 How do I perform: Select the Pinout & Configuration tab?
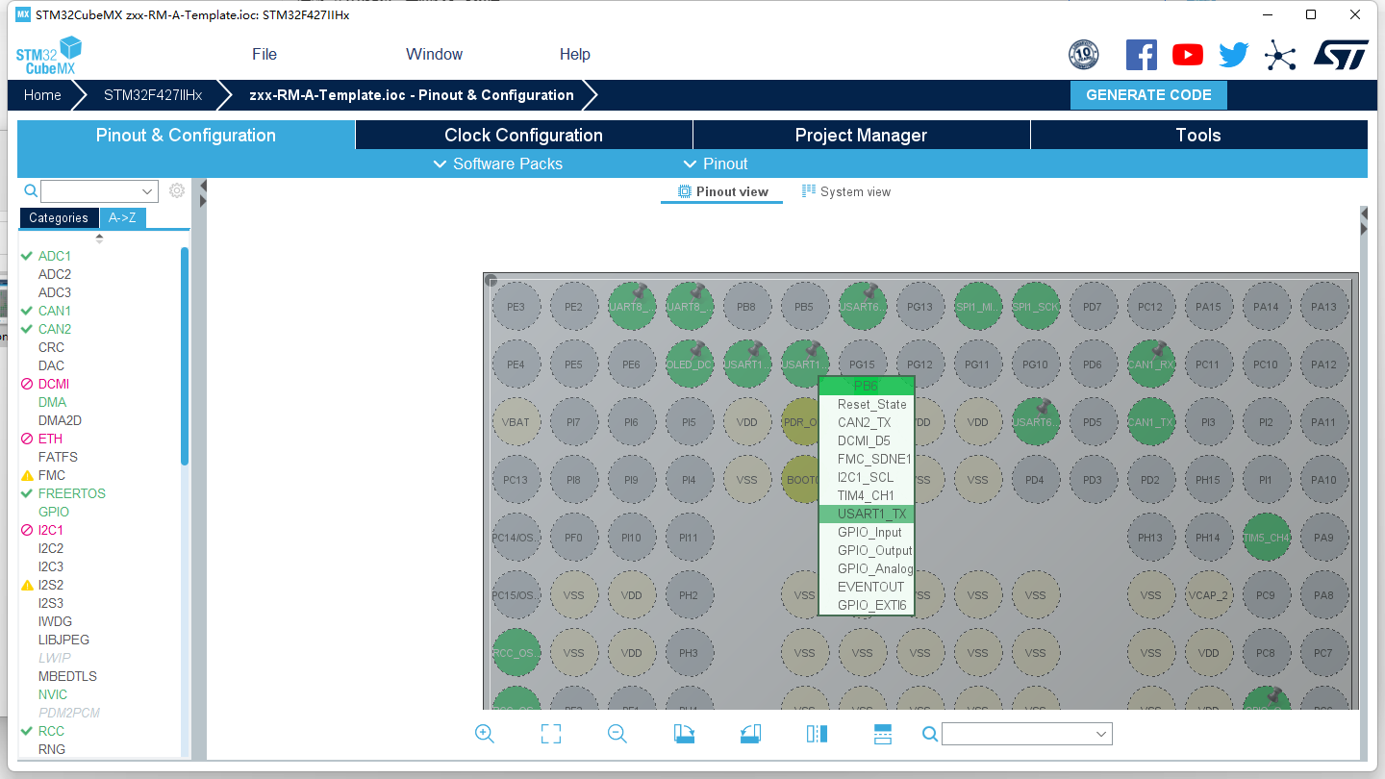click(186, 135)
